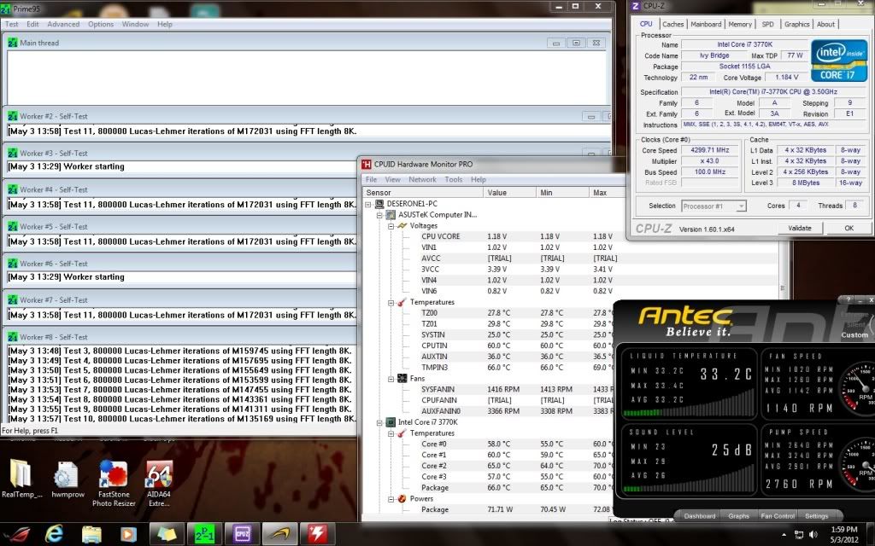Viewport: 875px width, 546px height.
Task: Collapse the Voltages group
Action: (x=391, y=225)
